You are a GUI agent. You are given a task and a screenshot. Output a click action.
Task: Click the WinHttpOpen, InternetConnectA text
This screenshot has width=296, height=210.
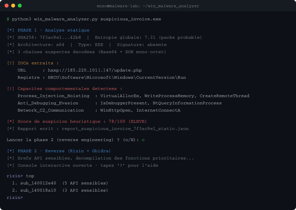click(140, 110)
